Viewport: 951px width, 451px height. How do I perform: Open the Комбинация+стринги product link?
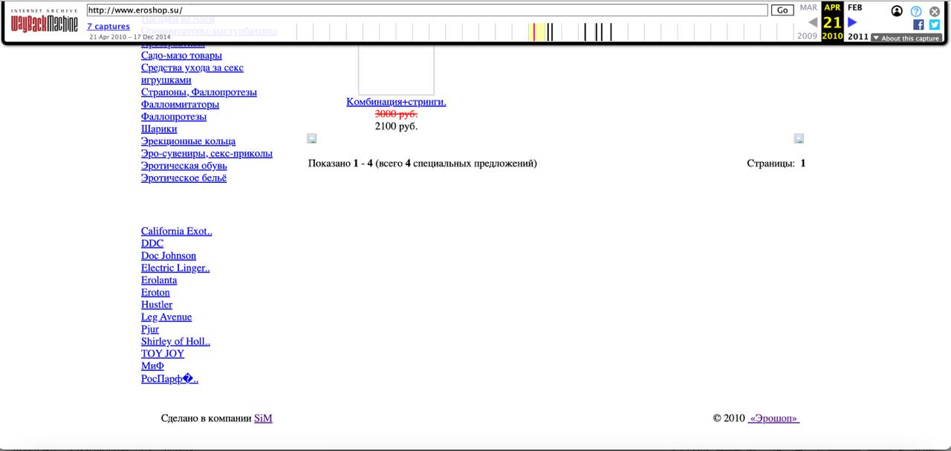396,103
